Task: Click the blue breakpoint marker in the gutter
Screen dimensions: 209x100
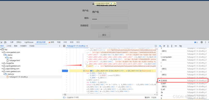Action: tap(65, 71)
